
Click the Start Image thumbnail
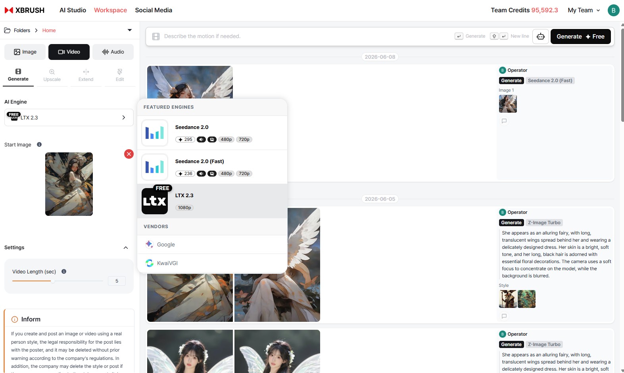pyautogui.click(x=69, y=184)
